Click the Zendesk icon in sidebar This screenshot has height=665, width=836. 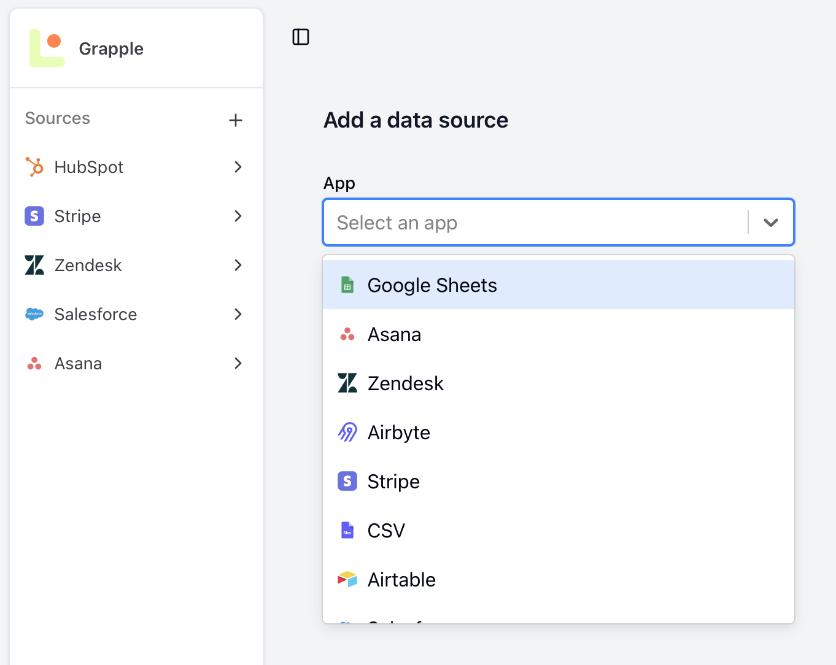point(34,265)
